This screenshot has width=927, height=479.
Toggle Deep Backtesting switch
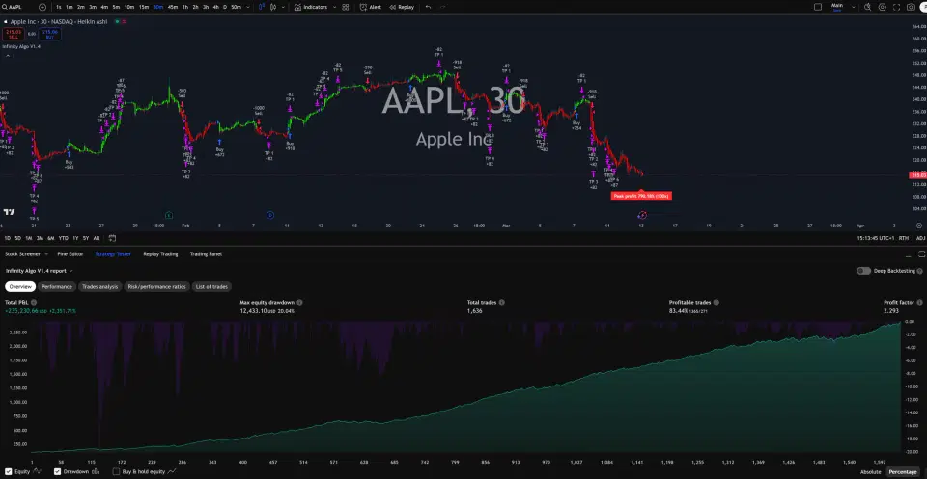pyautogui.click(x=863, y=271)
